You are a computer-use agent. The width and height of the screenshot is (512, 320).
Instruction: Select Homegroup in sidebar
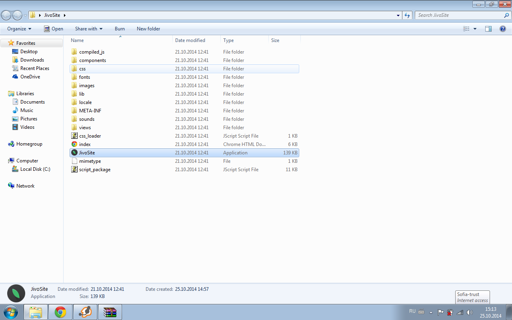(x=29, y=144)
